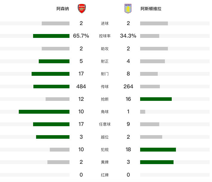This screenshot has width=212, height=182.
Task: Open the 阿森纳 team name link
Action: pos(63,9)
